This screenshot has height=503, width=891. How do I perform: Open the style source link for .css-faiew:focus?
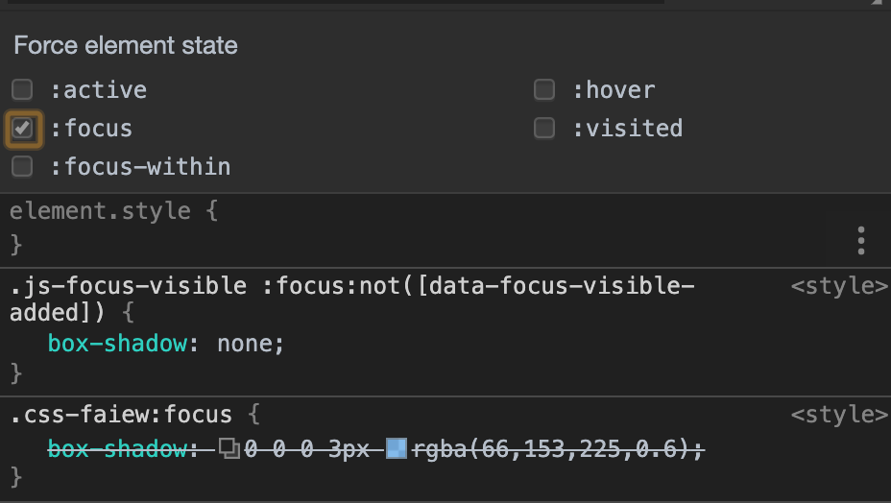pos(839,415)
